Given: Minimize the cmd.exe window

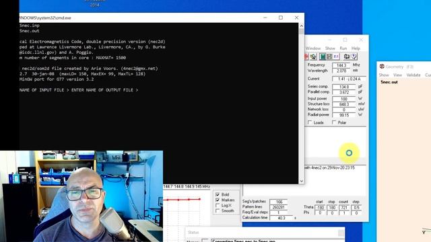Looking at the screenshot, I should 265,17.
